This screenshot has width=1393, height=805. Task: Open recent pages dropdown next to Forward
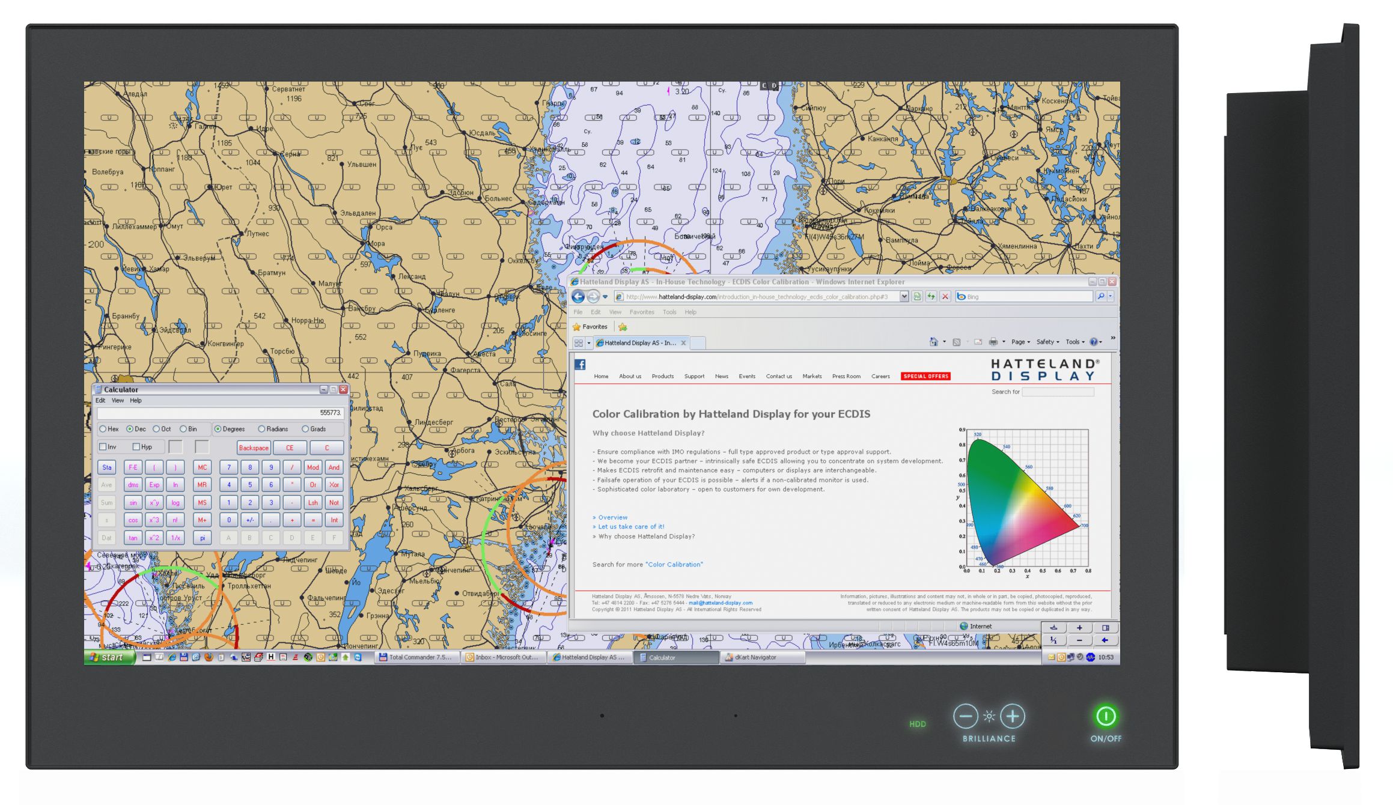click(x=605, y=297)
